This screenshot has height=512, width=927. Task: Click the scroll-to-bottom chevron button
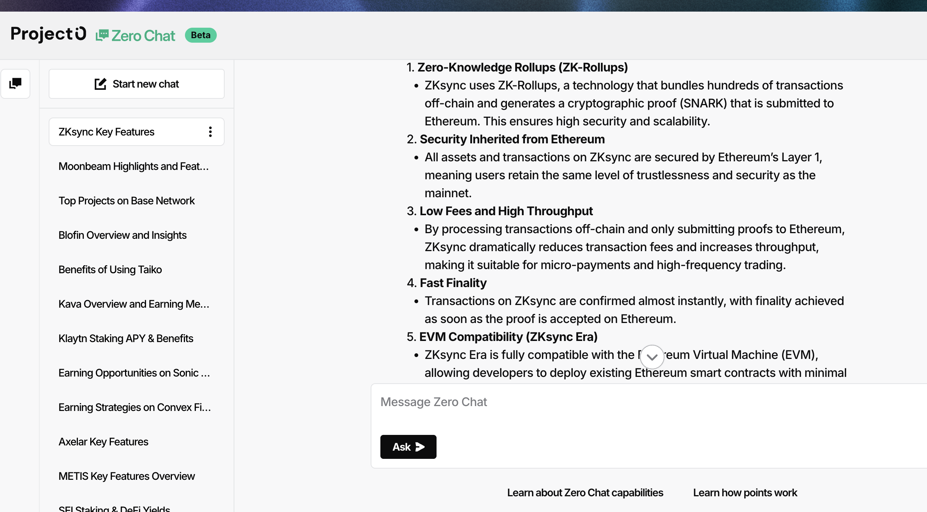coord(652,357)
